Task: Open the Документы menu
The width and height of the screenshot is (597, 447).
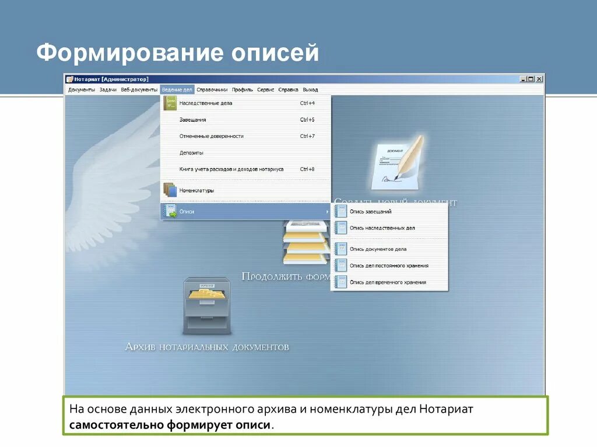Action: pos(82,90)
